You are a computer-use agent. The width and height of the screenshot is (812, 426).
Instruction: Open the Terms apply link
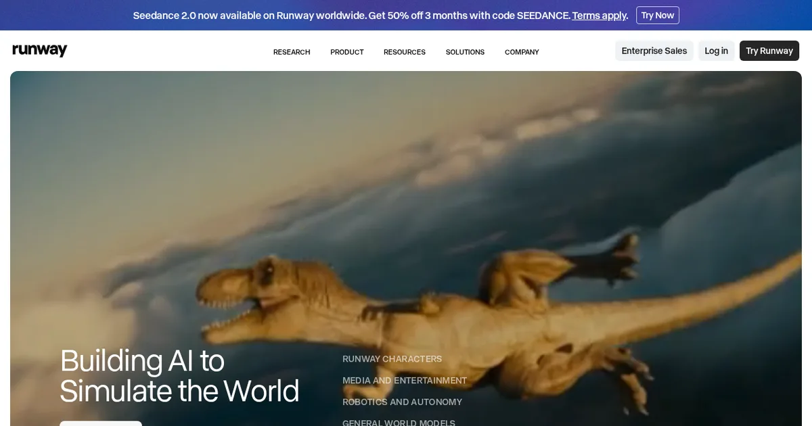(x=600, y=15)
